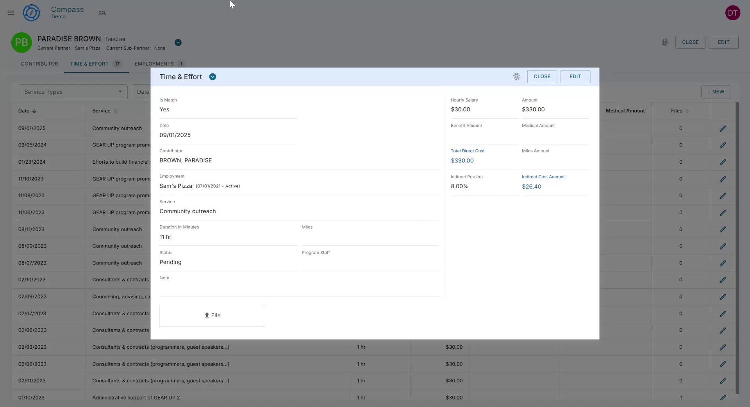Open the Service Types dropdown filter
This screenshot has width=750, height=407.
click(x=73, y=92)
